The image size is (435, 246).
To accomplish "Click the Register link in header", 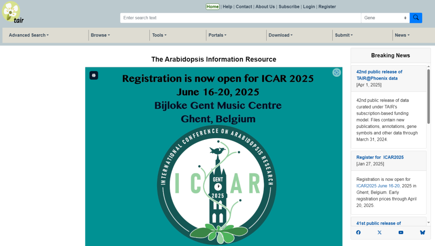I will coord(327,7).
